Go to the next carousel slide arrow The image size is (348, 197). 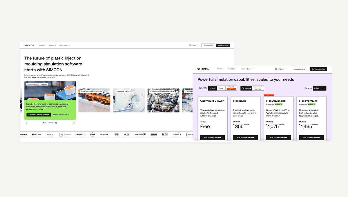(74, 123)
